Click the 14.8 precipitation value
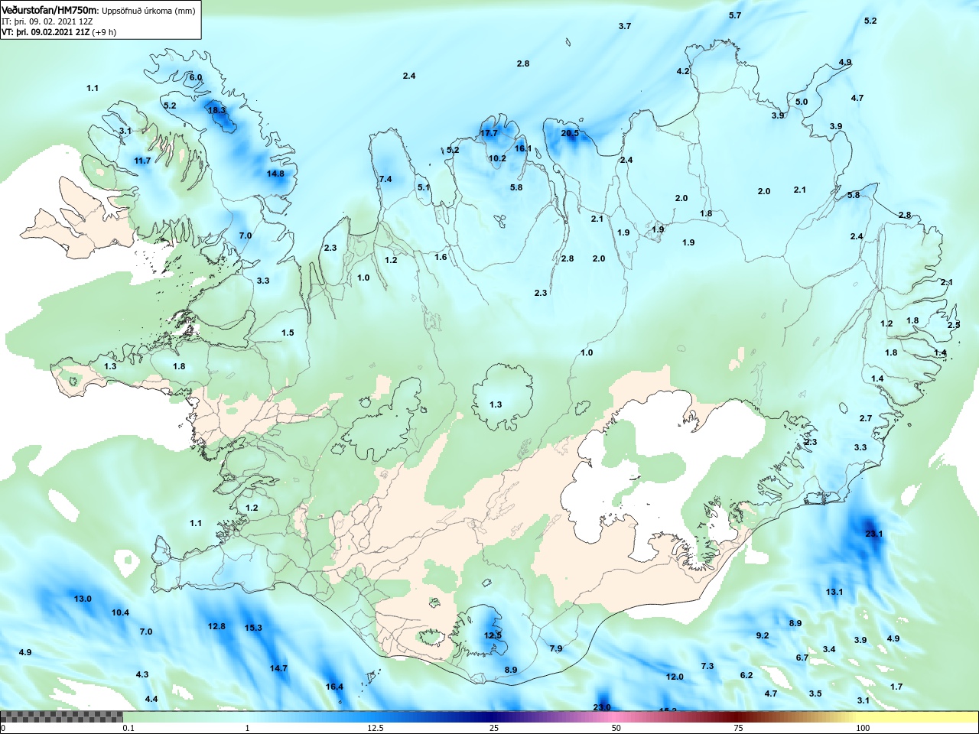Viewport: 979px width, 734px height. click(x=275, y=174)
